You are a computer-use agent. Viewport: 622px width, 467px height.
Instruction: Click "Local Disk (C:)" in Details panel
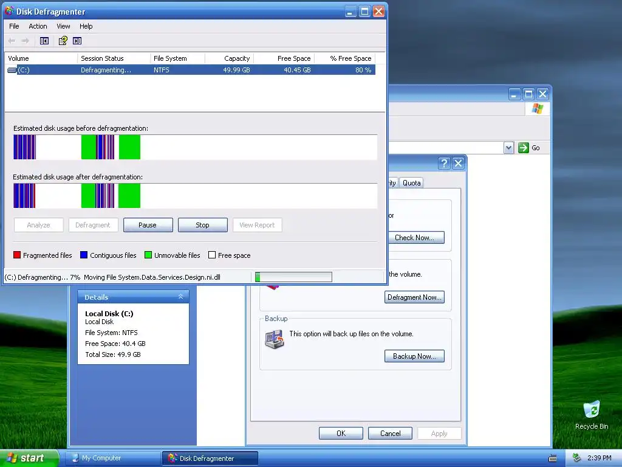click(x=109, y=314)
